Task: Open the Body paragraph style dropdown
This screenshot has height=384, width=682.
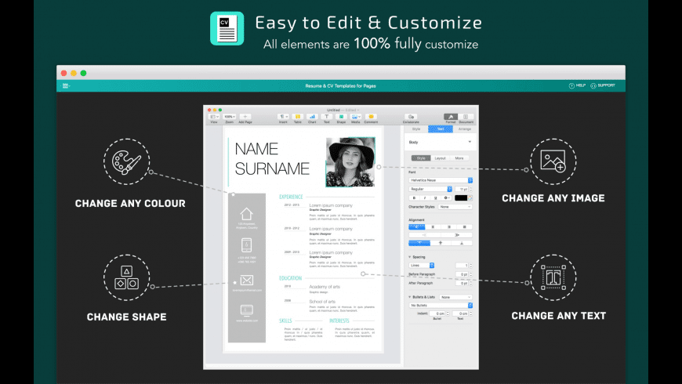Action: [441, 142]
